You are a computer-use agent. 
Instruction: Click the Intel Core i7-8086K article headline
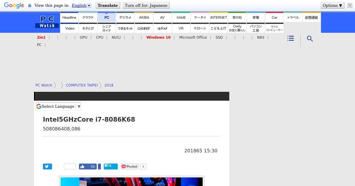click(x=89, y=119)
